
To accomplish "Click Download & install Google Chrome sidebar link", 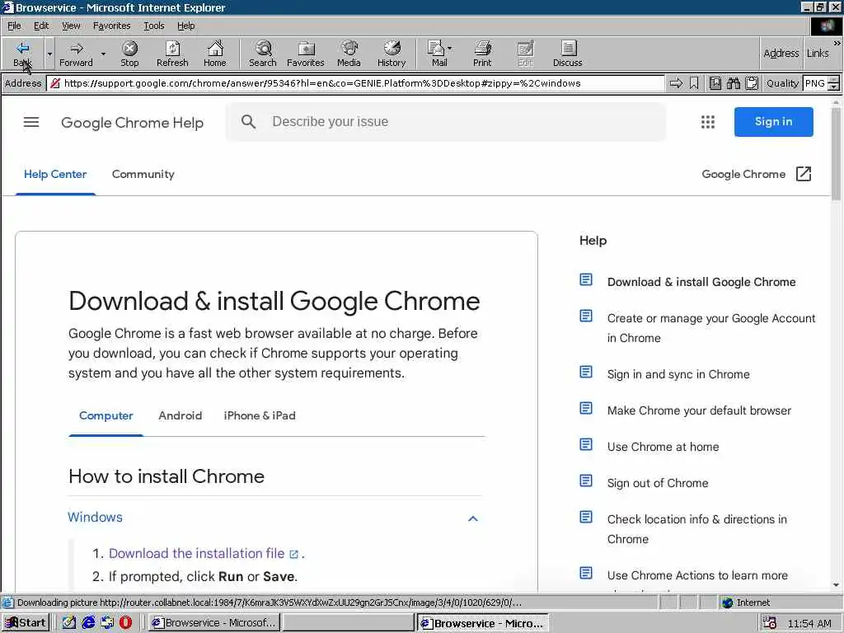I will click(701, 282).
